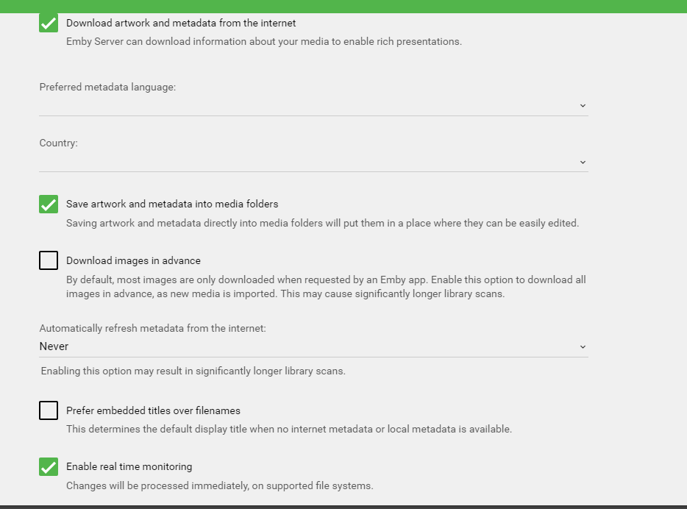Screen dimensions: 687x509
Task: Click the "Download artwork and metadata from the internet" label
Action: [181, 23]
